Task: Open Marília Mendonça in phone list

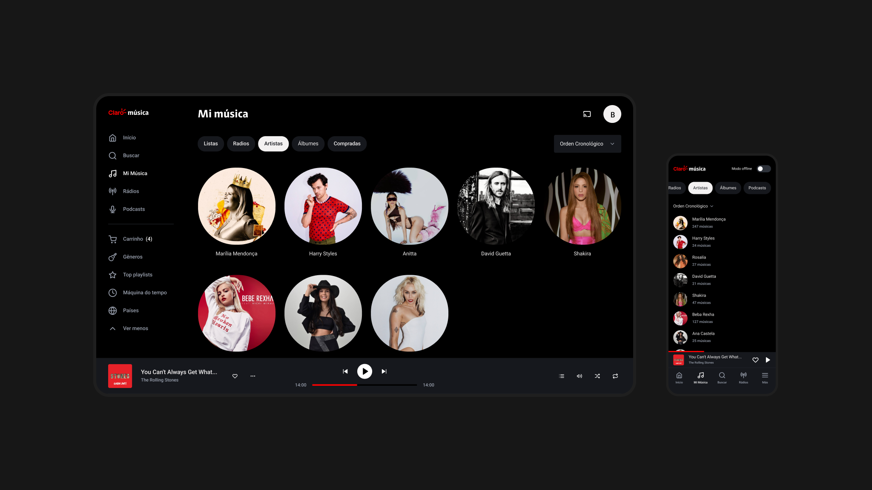Action: (722, 223)
